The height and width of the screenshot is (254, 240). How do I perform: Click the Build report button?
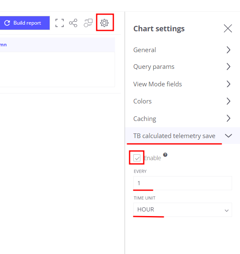tap(25, 23)
